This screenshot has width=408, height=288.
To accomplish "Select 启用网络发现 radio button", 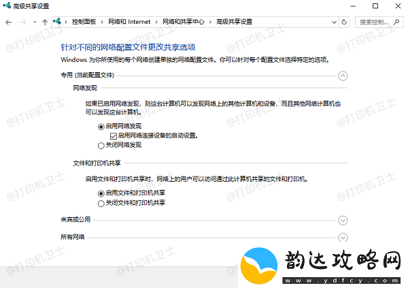I will 101,127.
